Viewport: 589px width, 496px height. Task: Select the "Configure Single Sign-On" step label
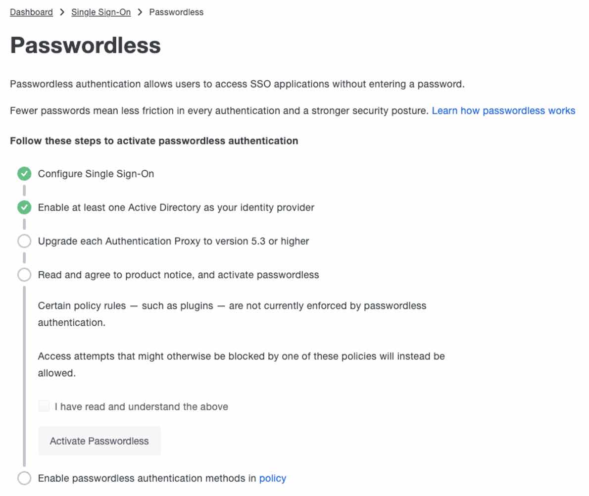(x=96, y=174)
